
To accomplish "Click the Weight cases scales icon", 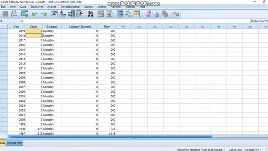I will click(128, 14).
